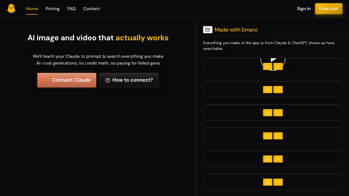
Task: Play the video in the top gallery card
Action: click(x=273, y=60)
